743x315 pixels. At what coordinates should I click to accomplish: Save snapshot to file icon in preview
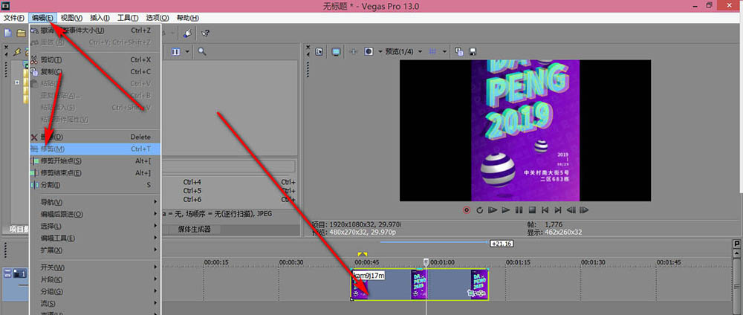(472, 51)
